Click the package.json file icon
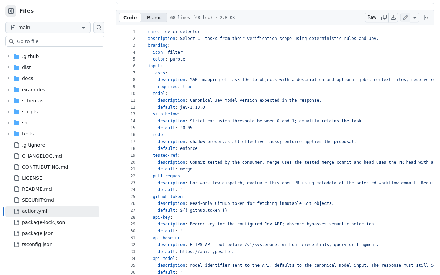440x275 pixels. pyautogui.click(x=16, y=233)
